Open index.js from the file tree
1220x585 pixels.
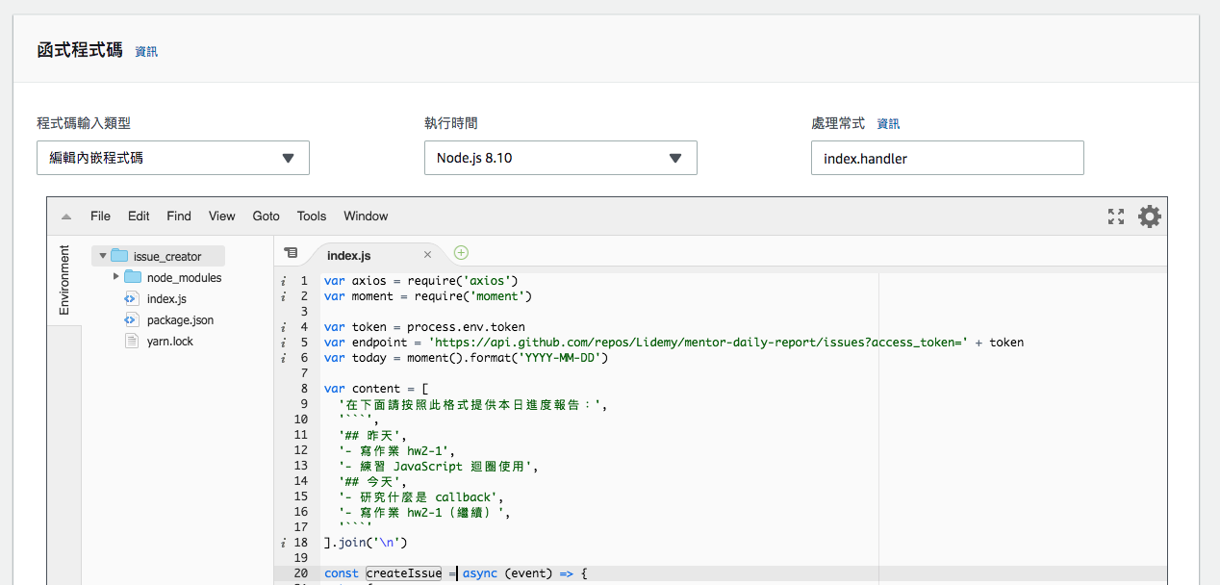[166, 298]
